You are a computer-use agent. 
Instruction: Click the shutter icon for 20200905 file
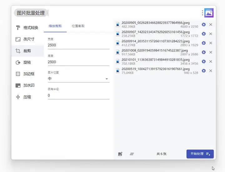pyautogui.click(x=204, y=24)
